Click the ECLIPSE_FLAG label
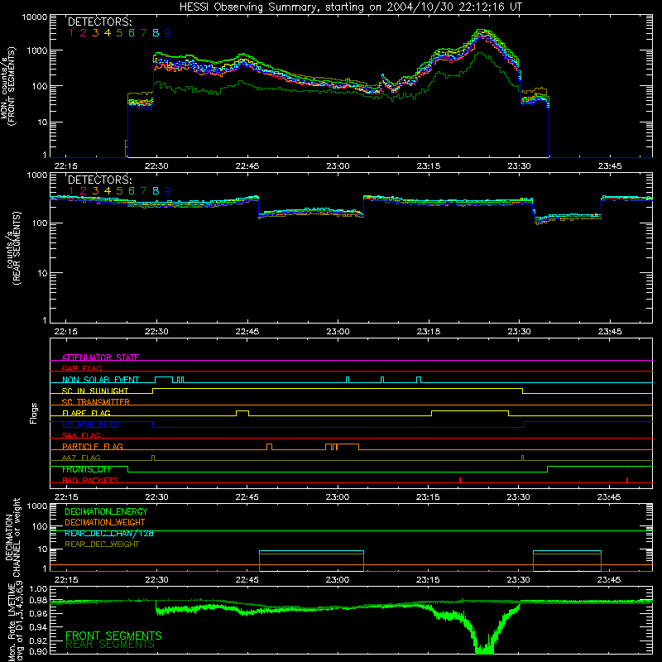 (x=90, y=425)
